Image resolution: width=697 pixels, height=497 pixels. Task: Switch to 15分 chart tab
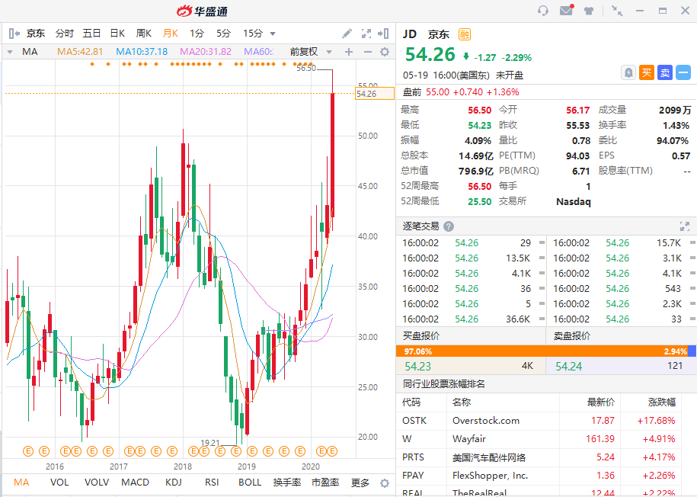coord(253,34)
